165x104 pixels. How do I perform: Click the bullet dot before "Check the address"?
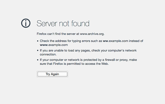coord(38,41)
